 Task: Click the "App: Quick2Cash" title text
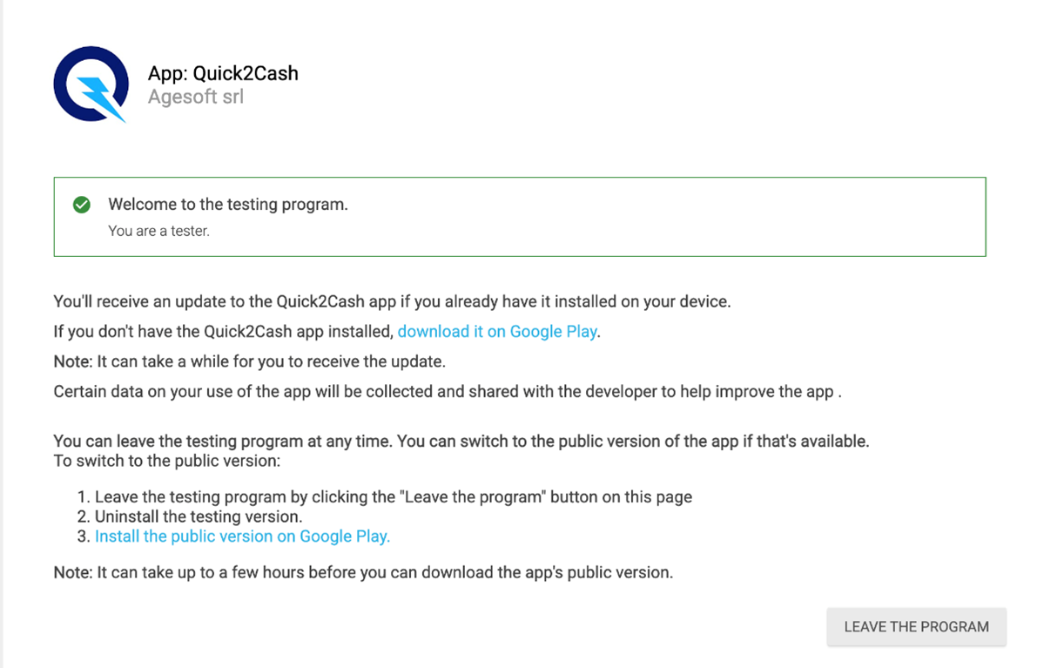tap(223, 73)
